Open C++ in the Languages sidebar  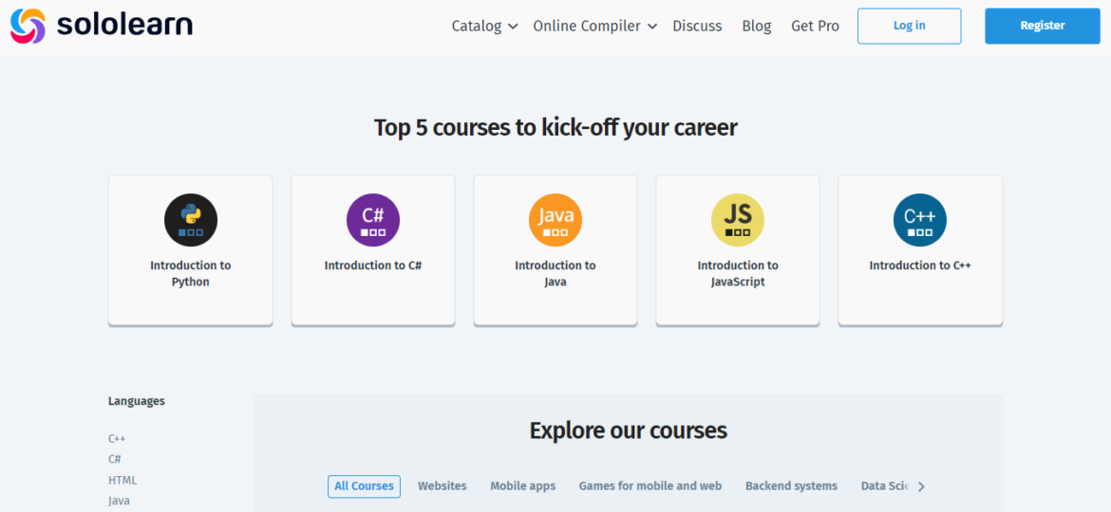click(x=117, y=438)
